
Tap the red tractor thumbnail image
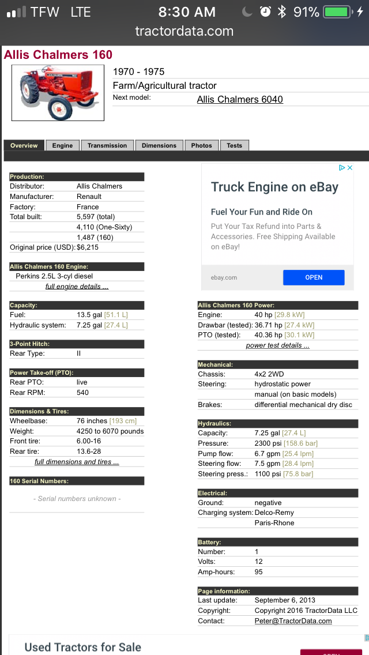58,93
